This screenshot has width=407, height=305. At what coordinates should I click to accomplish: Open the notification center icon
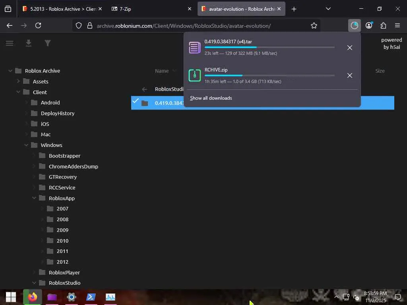point(397,297)
